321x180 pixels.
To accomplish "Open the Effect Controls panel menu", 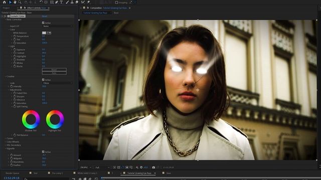I will click(x=49, y=8).
